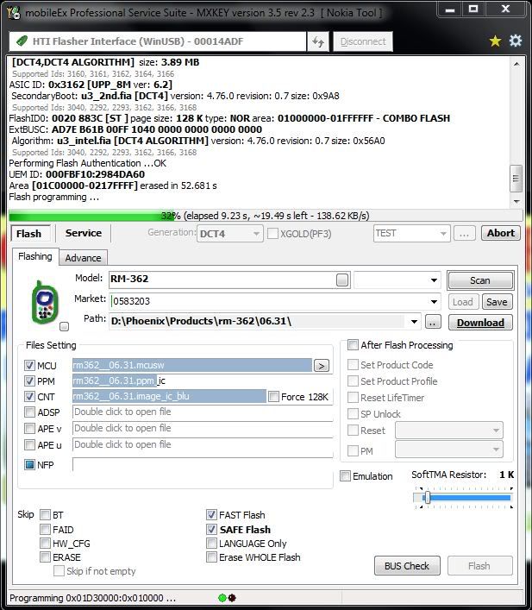Image resolution: width=532 pixels, height=610 pixels.
Task: Click the small square button in Model field
Action: click(x=342, y=280)
